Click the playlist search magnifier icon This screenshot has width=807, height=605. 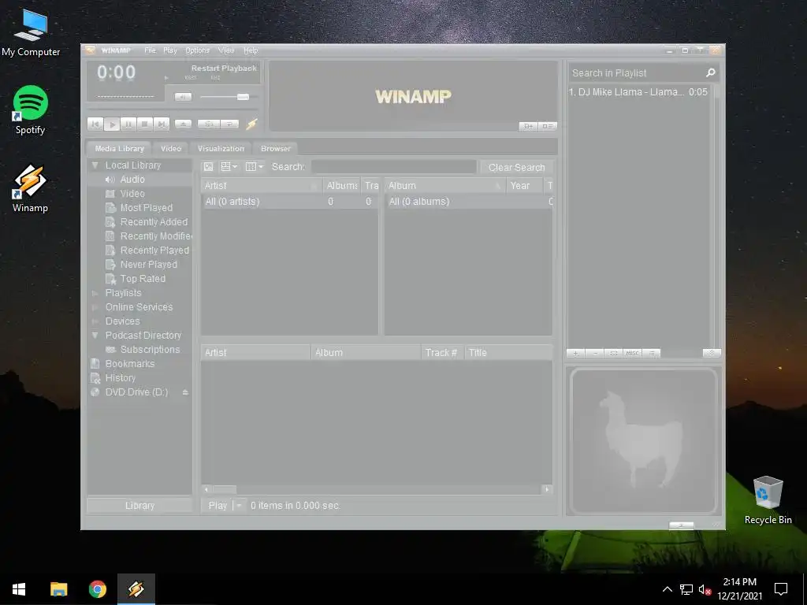(711, 72)
